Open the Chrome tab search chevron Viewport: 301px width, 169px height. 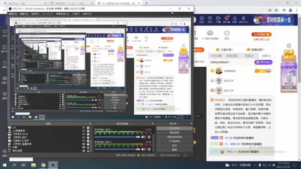click(x=269, y=3)
